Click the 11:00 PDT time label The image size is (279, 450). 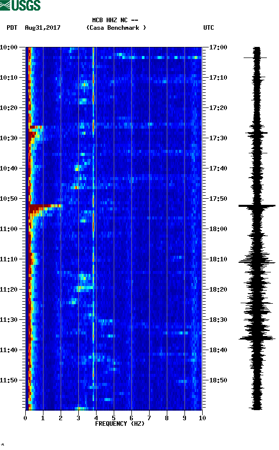[x=9, y=229]
